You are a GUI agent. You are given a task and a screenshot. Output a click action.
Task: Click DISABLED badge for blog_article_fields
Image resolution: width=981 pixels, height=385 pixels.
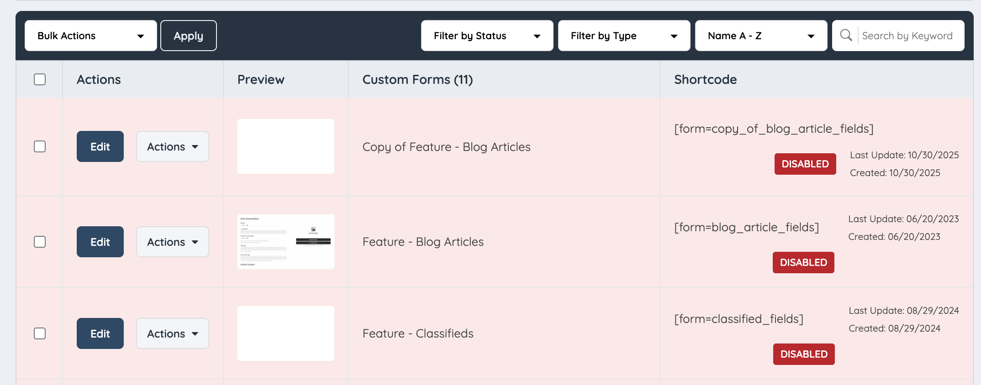[803, 262]
